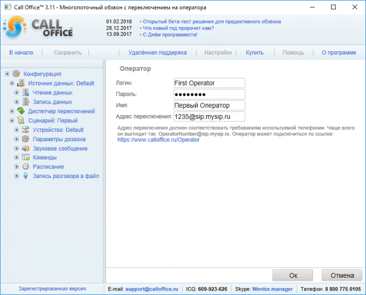Click the phone number 8 800 775 0105
Screen dimensions: 366x295
[x=343, y=289]
